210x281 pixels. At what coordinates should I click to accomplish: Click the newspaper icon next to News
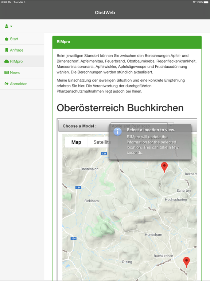[7, 72]
